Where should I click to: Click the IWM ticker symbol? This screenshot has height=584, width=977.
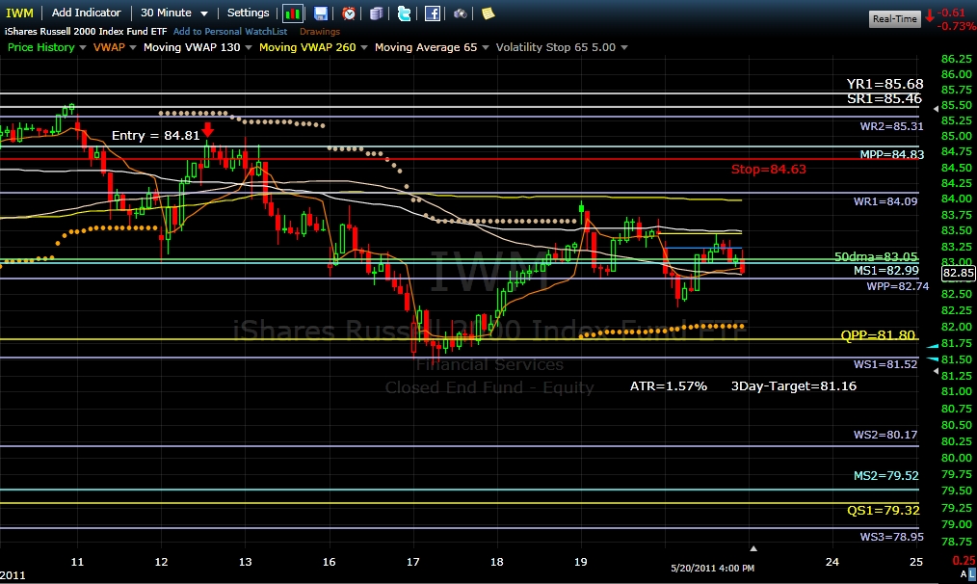[x=19, y=13]
